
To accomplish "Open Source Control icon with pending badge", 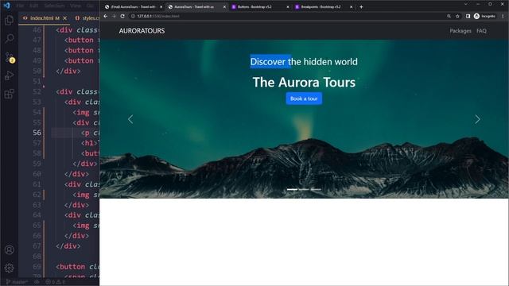I will pyautogui.click(x=10, y=58).
